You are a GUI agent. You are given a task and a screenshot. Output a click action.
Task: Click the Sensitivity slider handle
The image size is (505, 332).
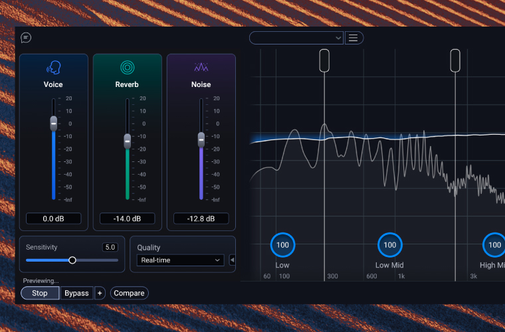pos(72,260)
